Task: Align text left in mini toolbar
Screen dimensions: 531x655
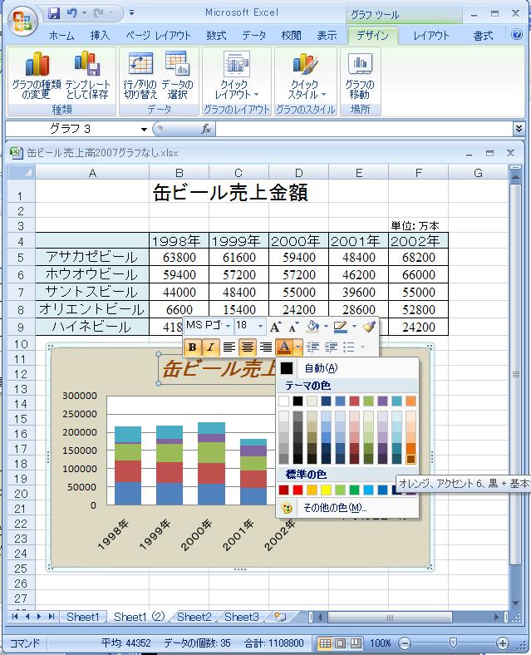Action: click(x=229, y=347)
